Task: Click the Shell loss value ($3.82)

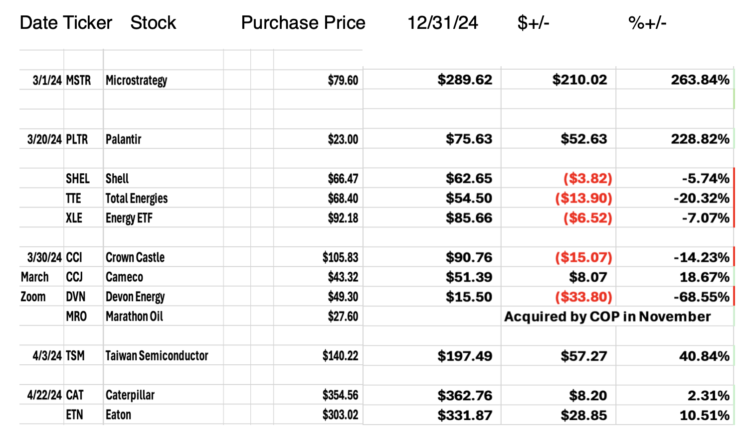Action: coord(587,179)
